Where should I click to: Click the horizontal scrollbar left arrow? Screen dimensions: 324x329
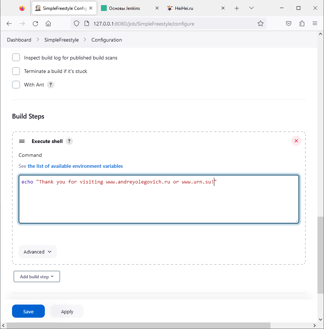[x=3, y=325]
